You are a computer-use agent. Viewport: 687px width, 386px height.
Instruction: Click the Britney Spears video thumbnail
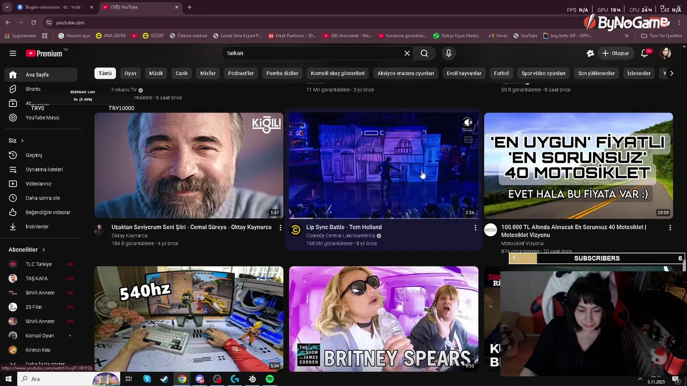[x=384, y=318]
